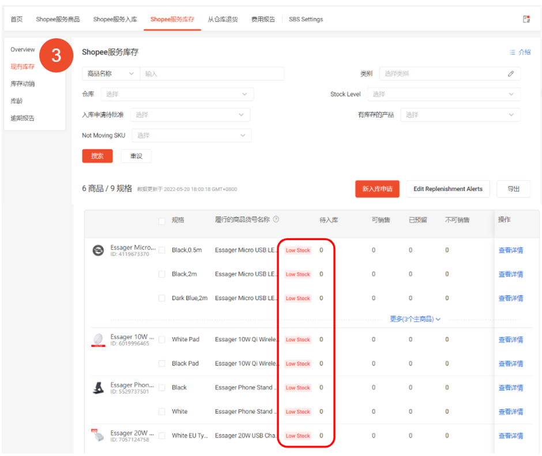Open the Not Moving SKU dropdown
The image size is (542, 456).
click(191, 135)
